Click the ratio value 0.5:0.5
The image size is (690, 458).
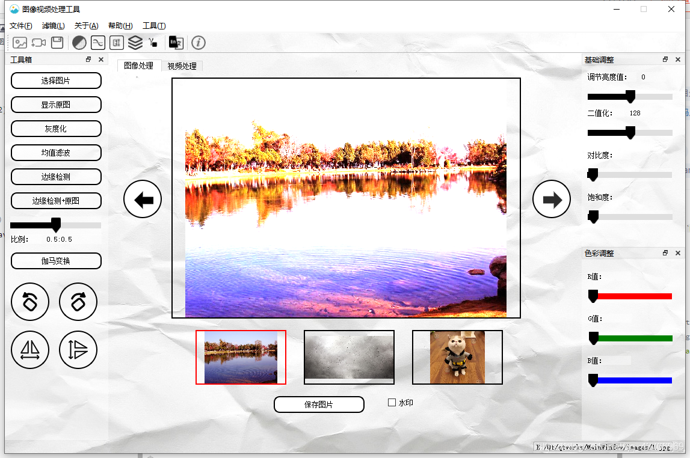pyautogui.click(x=59, y=240)
